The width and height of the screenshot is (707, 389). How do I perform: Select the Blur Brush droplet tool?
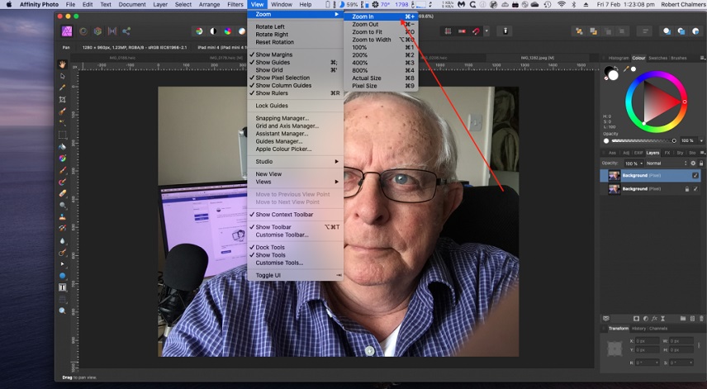[62, 240]
